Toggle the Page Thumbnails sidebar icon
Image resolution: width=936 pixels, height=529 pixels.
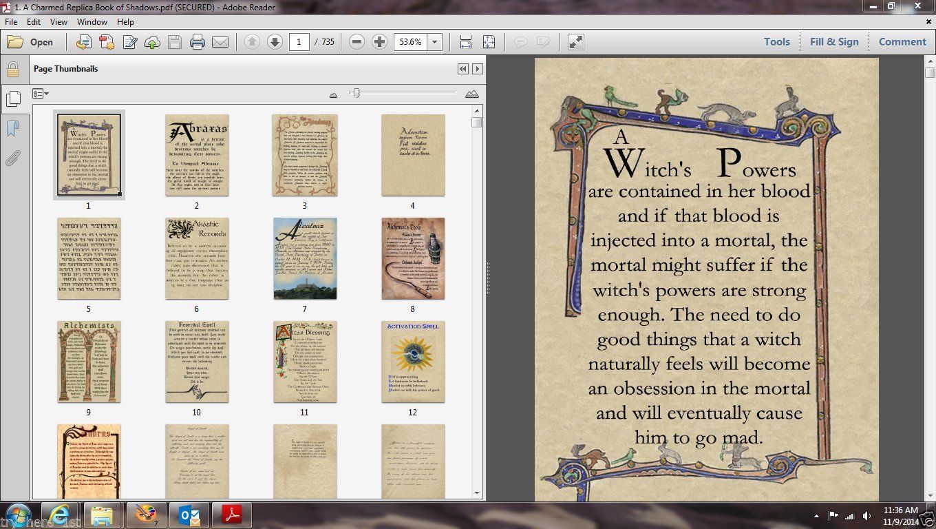[x=12, y=99]
